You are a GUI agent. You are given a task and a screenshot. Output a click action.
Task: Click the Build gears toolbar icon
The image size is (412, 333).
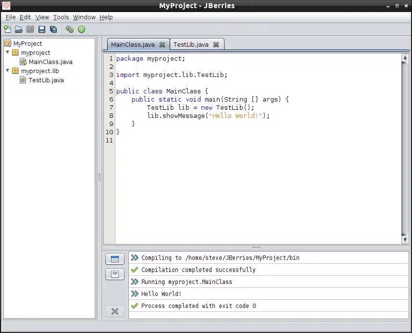(x=70, y=29)
